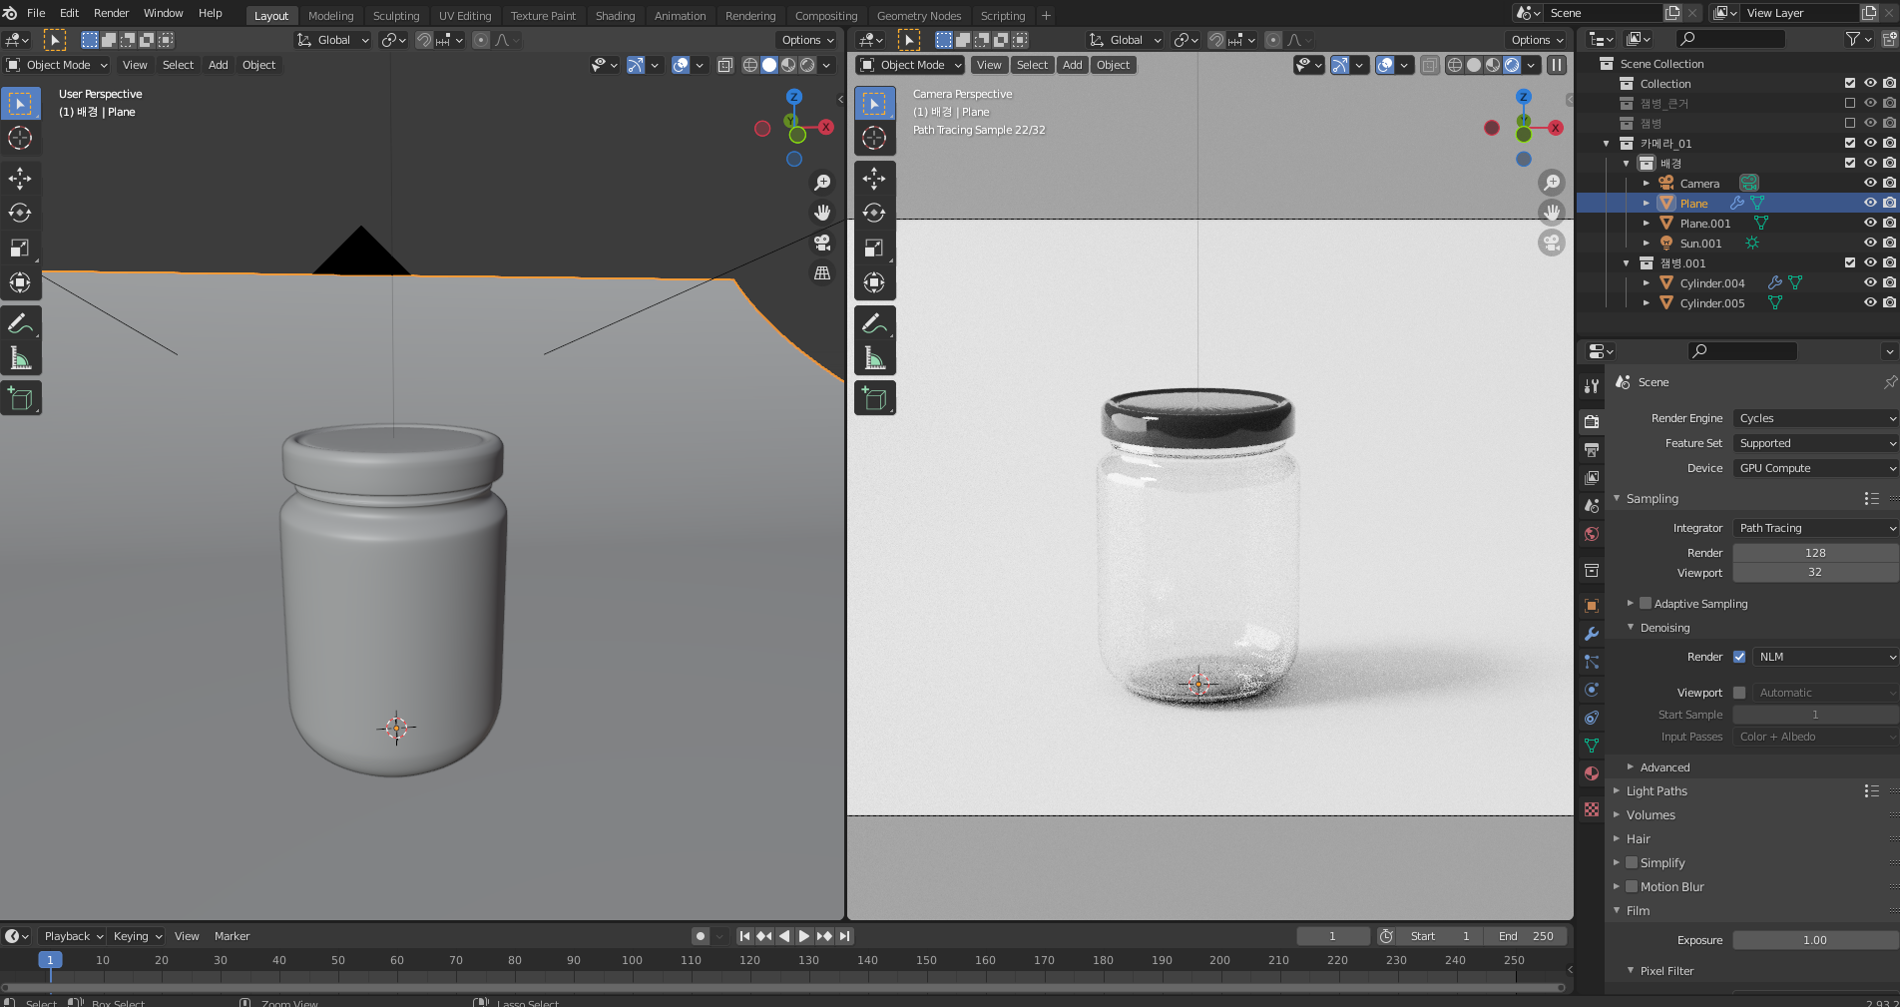The image size is (1900, 1007).
Task: Hide Plane.001 in viewport
Action: point(1870,223)
